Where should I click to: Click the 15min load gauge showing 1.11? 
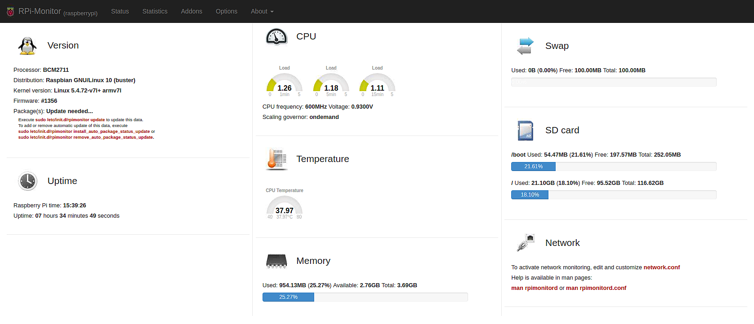point(377,82)
